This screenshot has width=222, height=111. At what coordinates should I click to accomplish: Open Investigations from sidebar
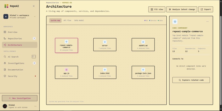[x=20, y=63]
